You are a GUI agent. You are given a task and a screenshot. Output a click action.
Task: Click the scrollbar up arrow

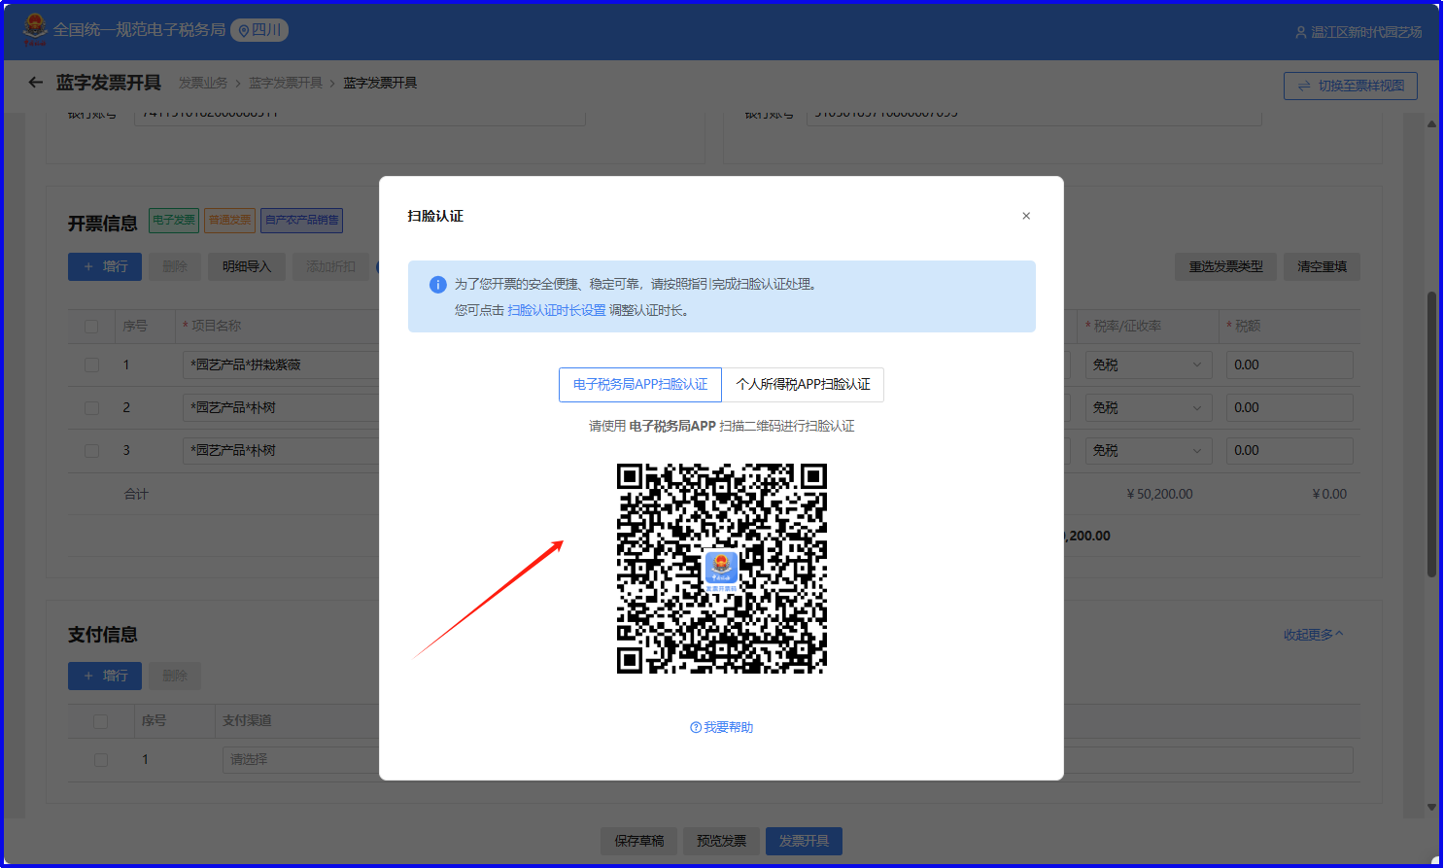[x=1431, y=124]
